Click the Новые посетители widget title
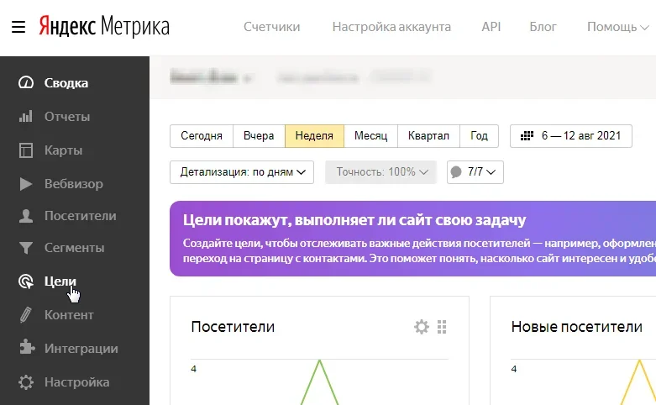This screenshot has width=656, height=405. (576, 327)
